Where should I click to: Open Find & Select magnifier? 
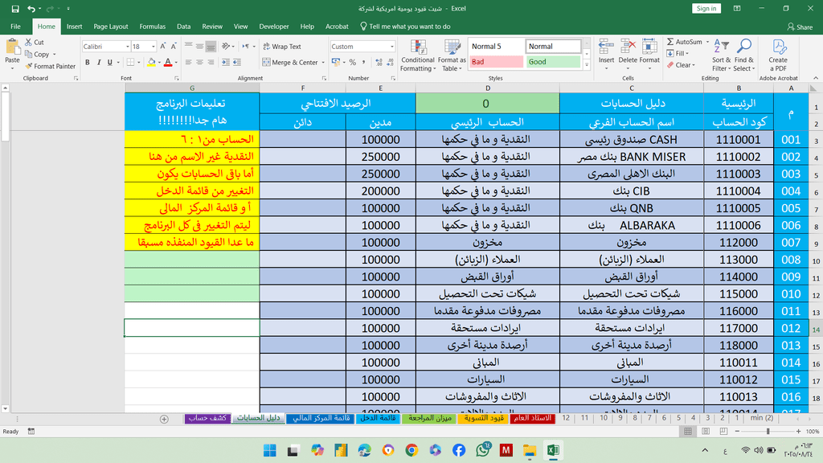tap(743, 55)
